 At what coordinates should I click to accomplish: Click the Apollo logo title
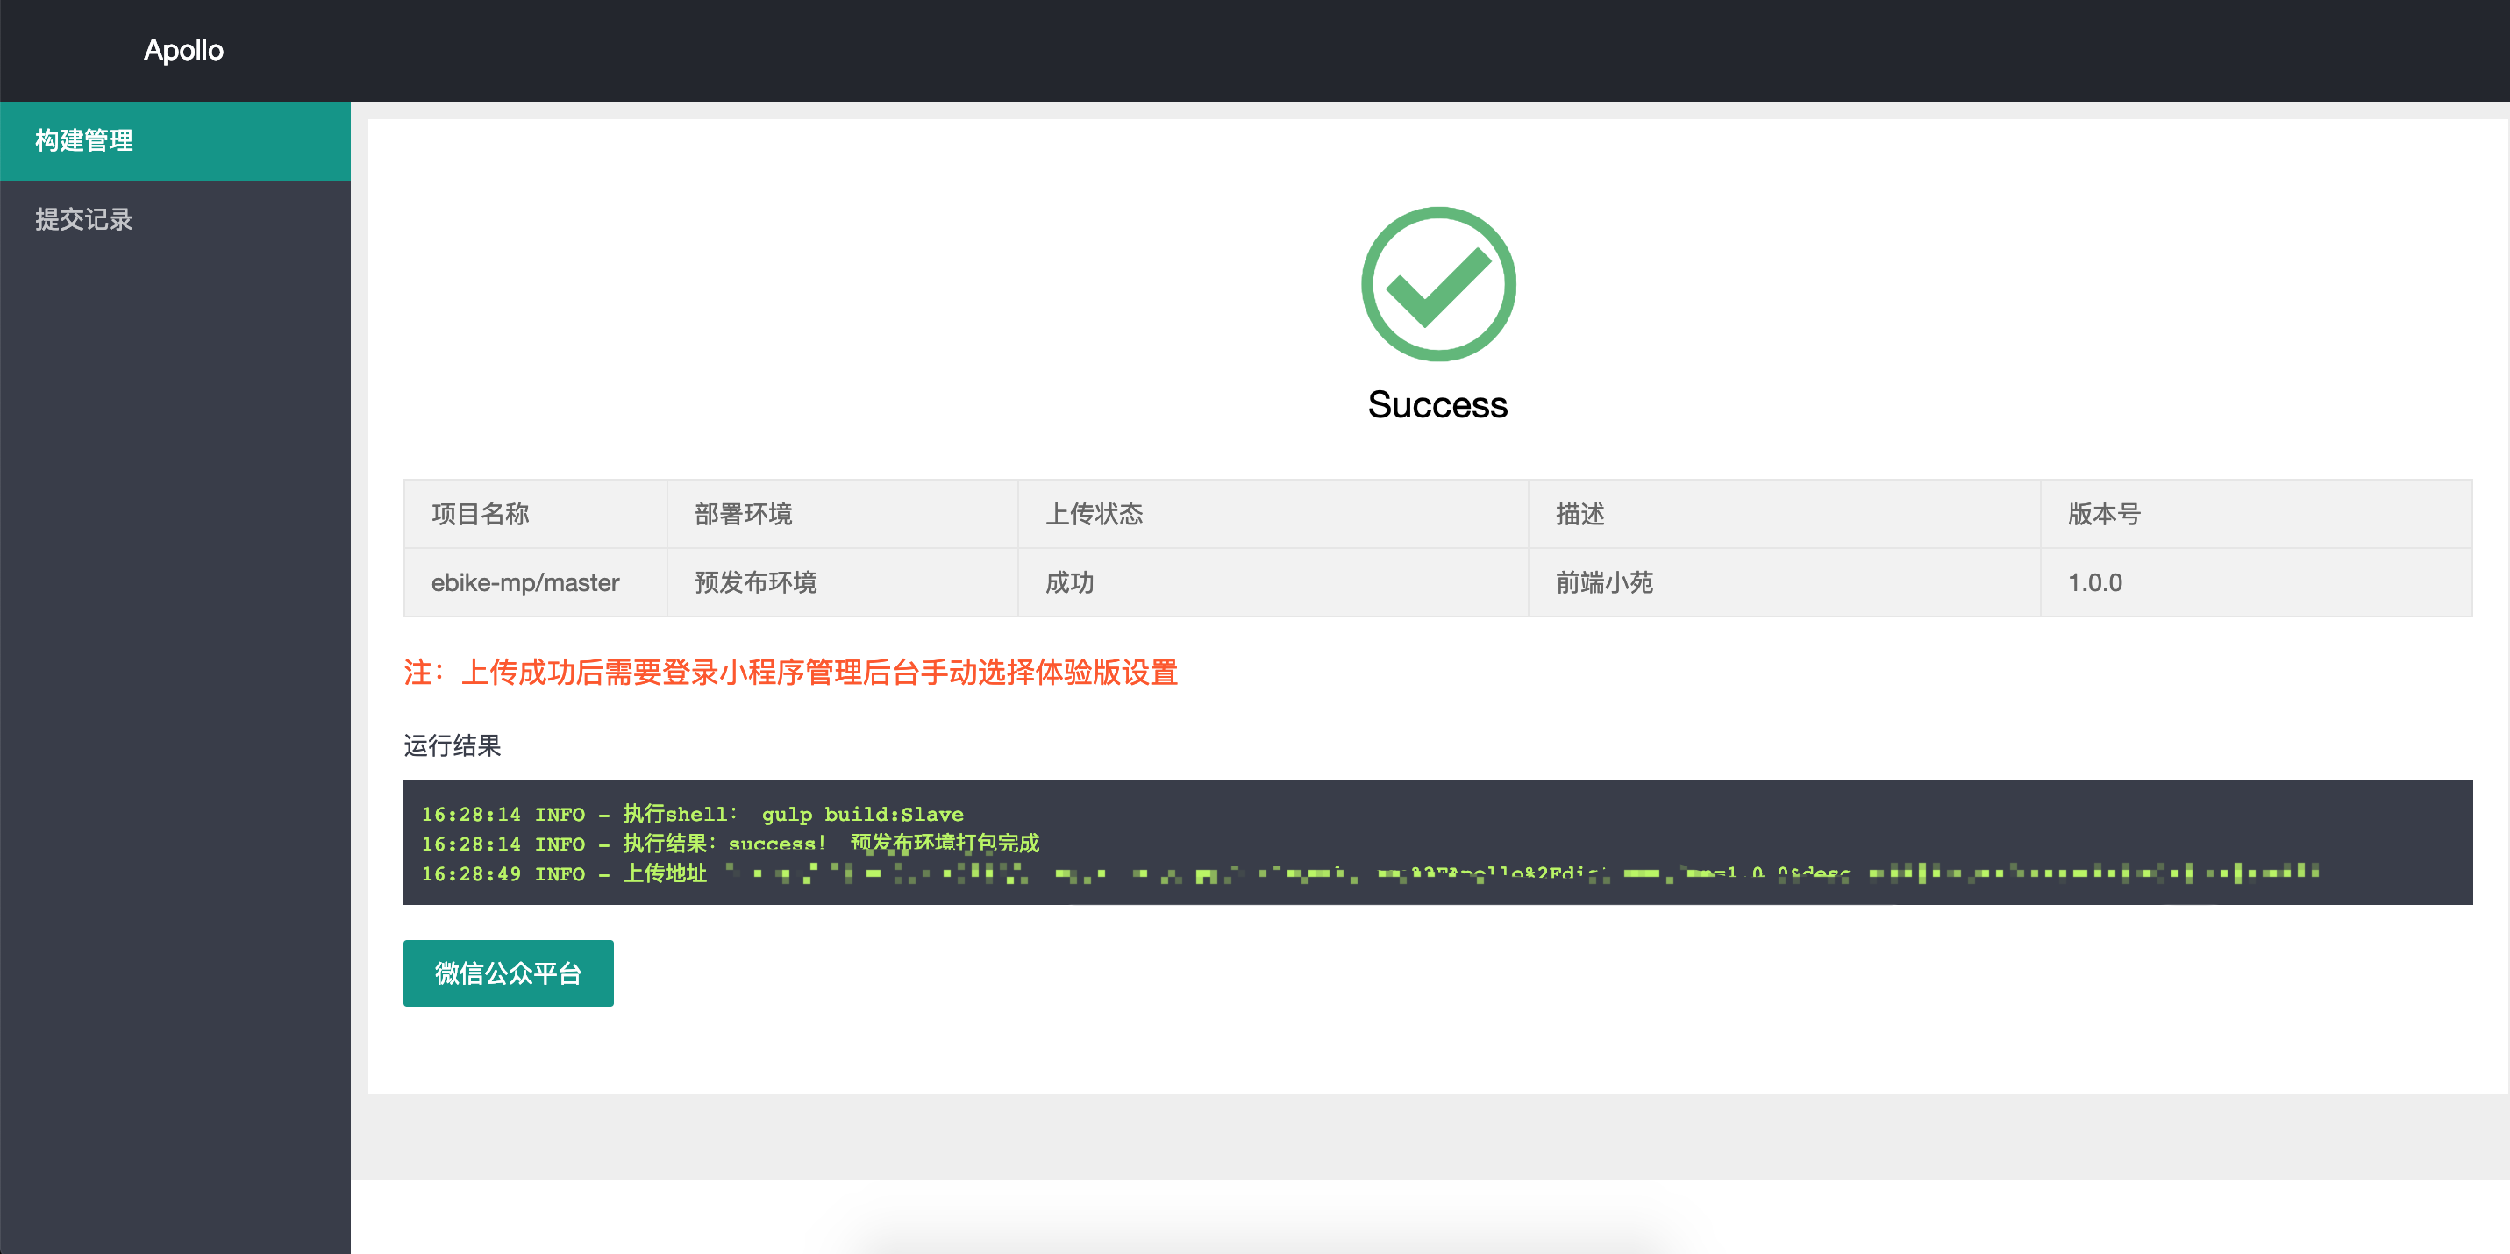(183, 50)
